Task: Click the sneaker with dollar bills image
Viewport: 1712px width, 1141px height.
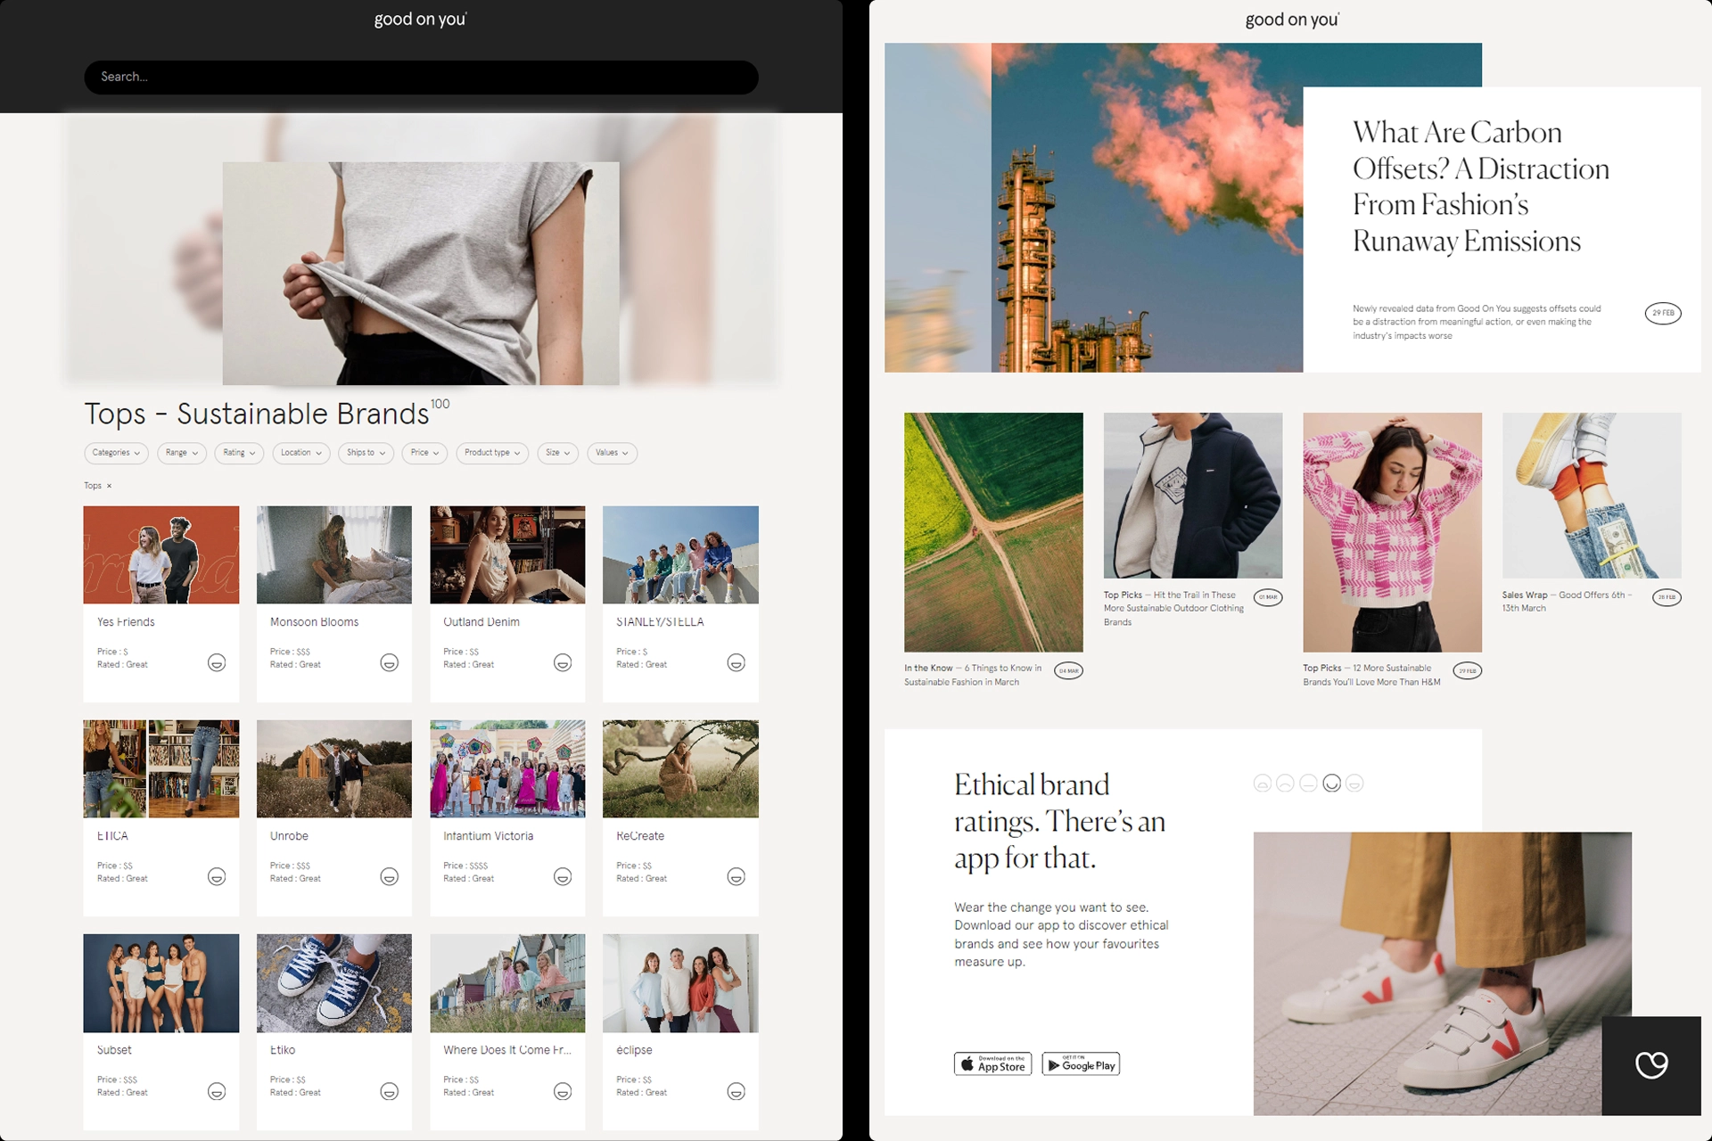Action: tap(1592, 496)
